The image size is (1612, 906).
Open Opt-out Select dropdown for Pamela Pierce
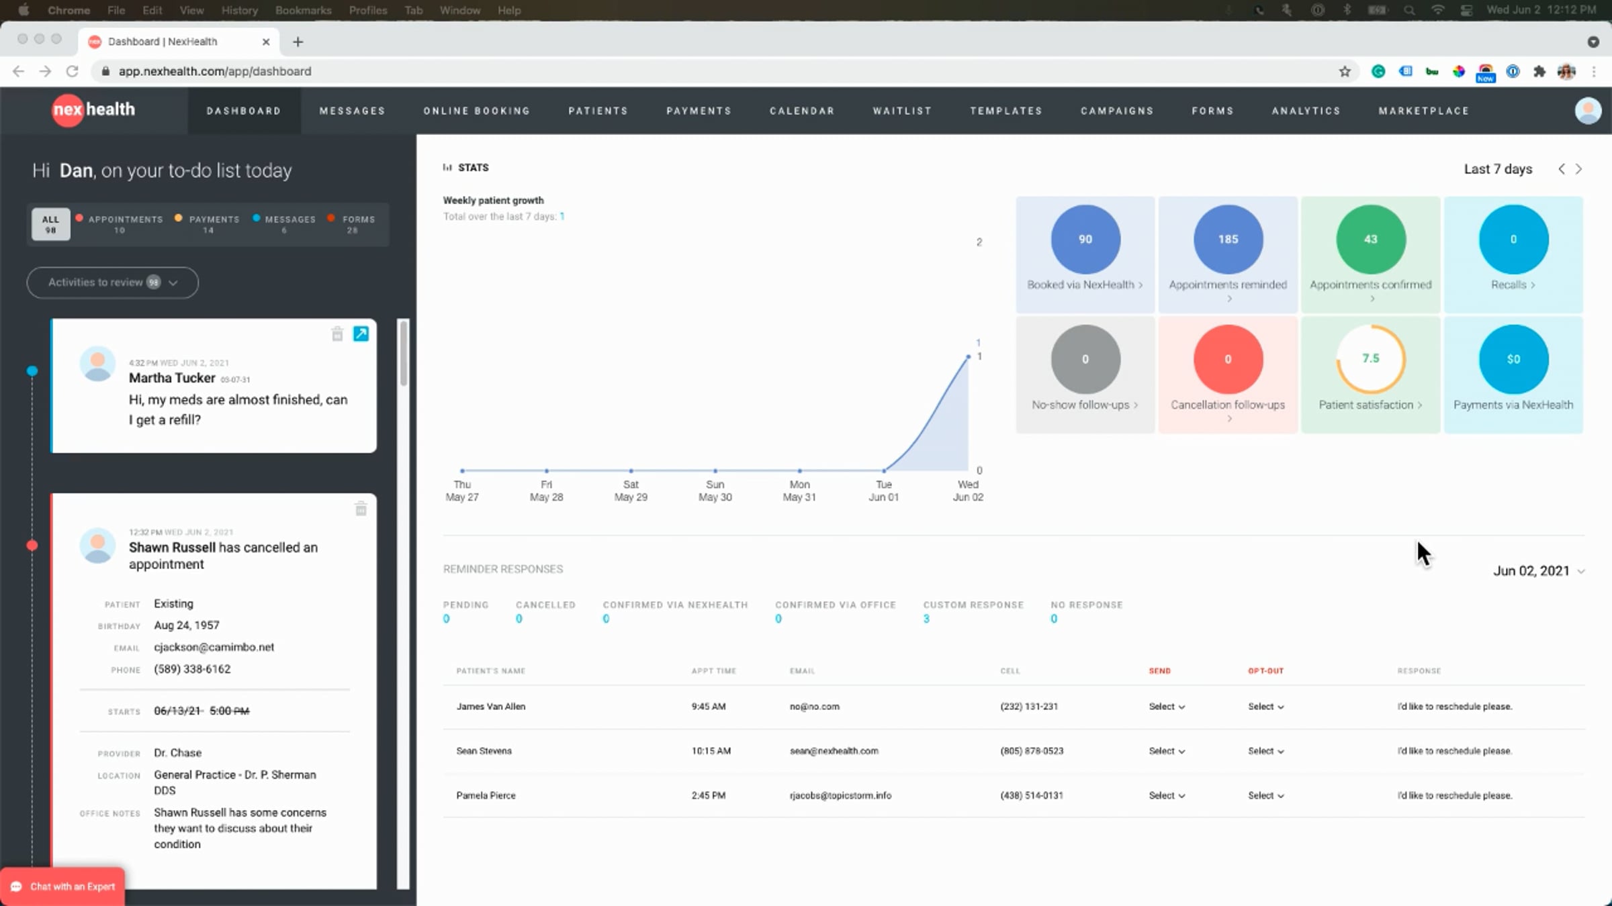[x=1265, y=795]
